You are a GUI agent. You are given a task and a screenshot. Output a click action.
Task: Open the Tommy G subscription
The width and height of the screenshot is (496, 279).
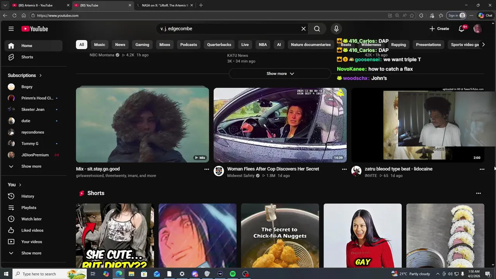pyautogui.click(x=33, y=143)
